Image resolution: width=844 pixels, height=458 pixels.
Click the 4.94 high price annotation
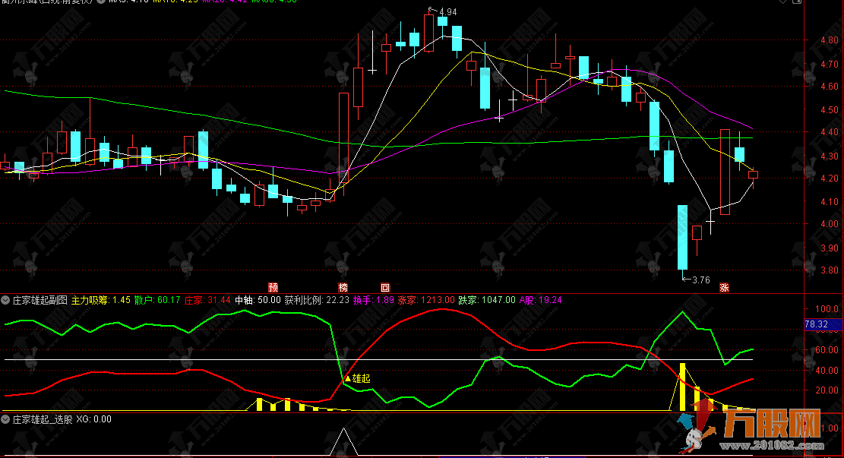tap(448, 12)
